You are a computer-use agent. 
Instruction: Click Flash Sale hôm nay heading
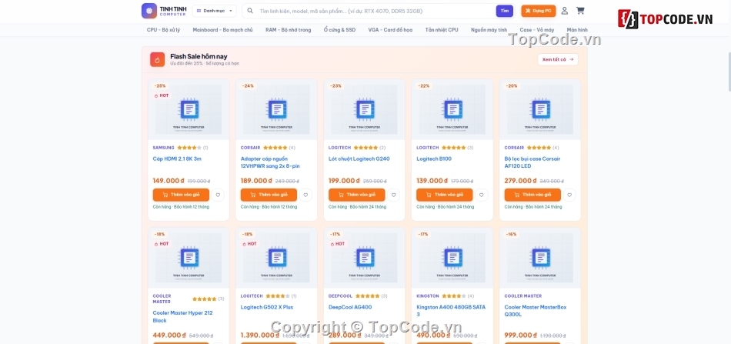point(199,56)
